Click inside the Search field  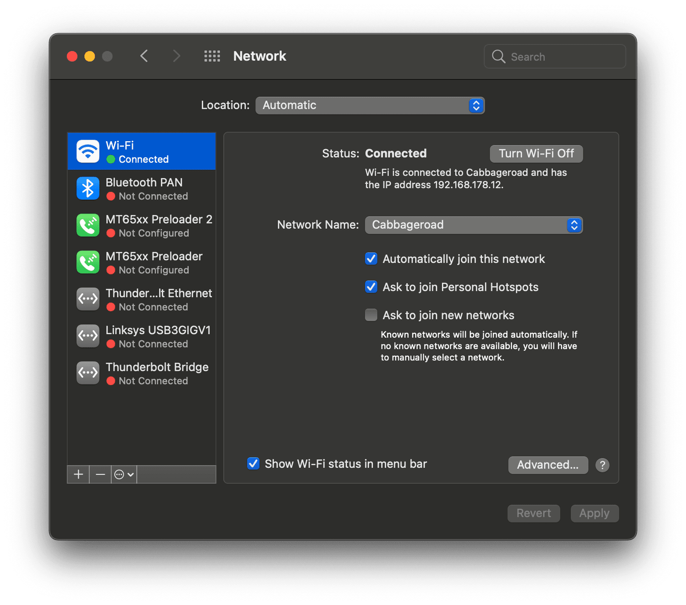pos(554,56)
